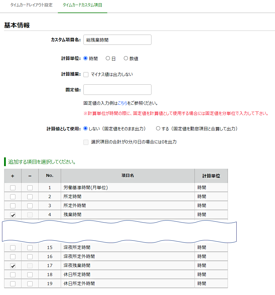This screenshot has height=295, width=275.
Task: Check plus box for 所定外時間 row 3
Action: point(13,206)
